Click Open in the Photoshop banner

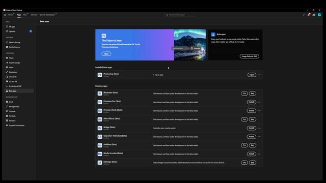(x=106, y=54)
